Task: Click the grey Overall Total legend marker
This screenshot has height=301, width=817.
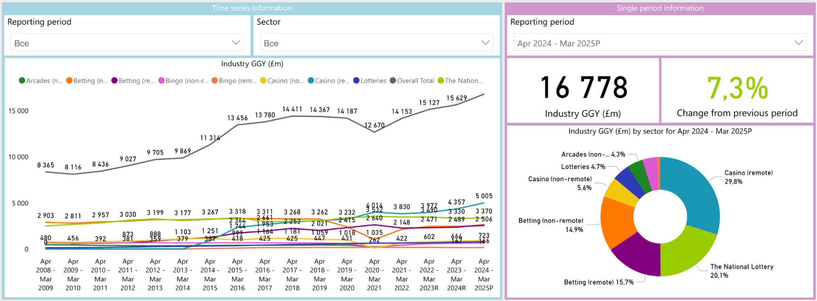Action: (393, 80)
